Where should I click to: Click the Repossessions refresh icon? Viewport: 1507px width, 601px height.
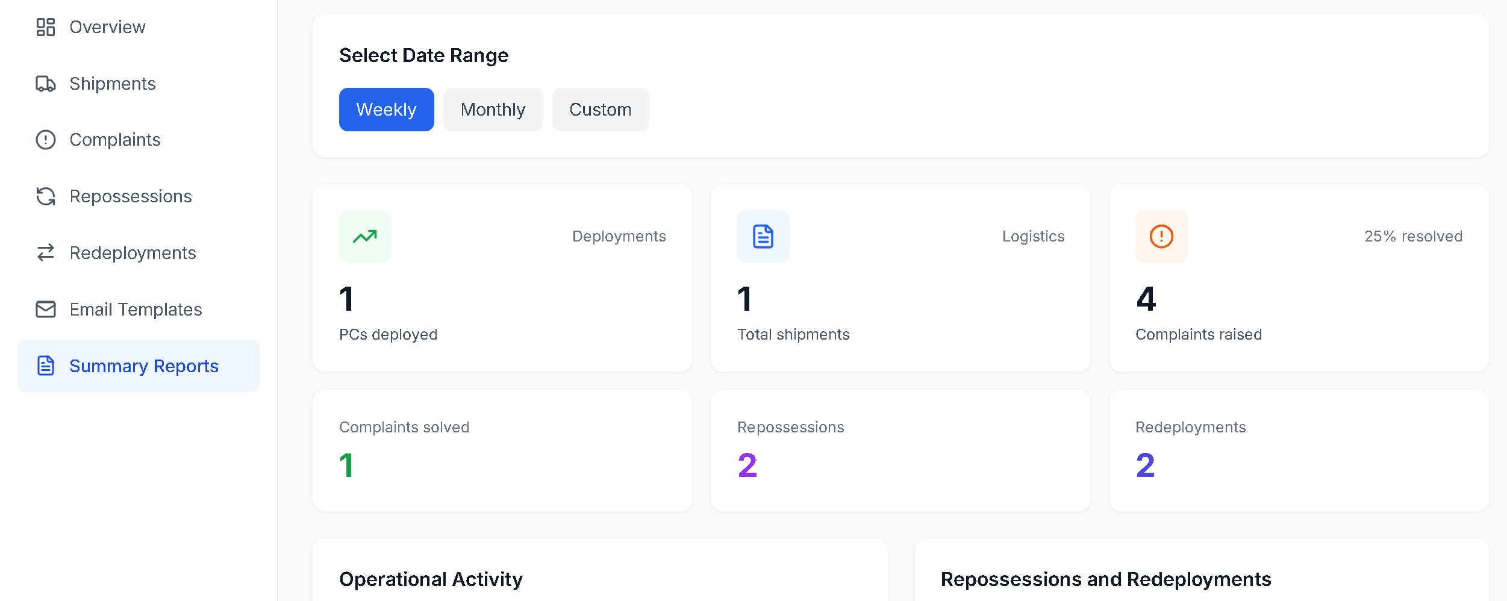pyautogui.click(x=46, y=196)
